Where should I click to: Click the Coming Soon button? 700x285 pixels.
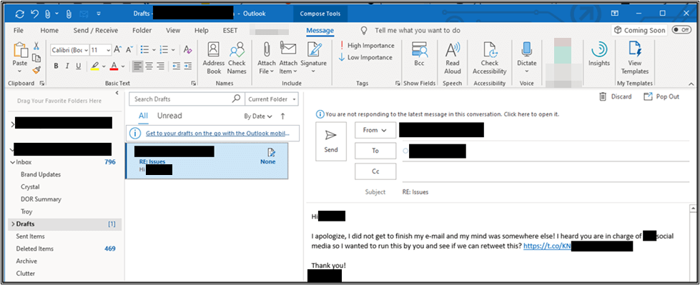point(640,30)
